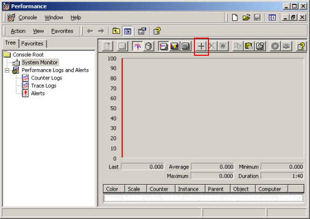The width and height of the screenshot is (310, 219).
Task: Select Console Root in tree
Action: point(28,55)
